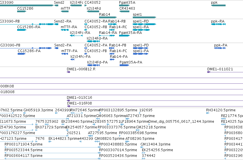243x160 pixels.
Task: Click the Rab14 gene arrow glyph
Action: coord(108,17)
